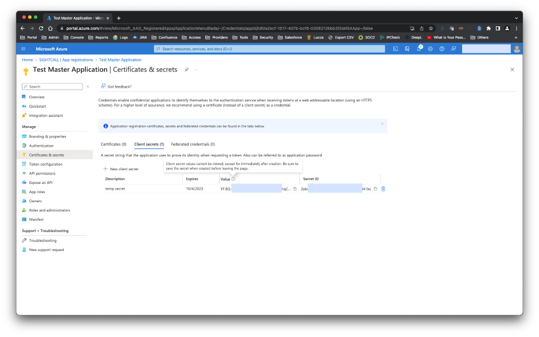Reload the page in the browser

(41, 28)
